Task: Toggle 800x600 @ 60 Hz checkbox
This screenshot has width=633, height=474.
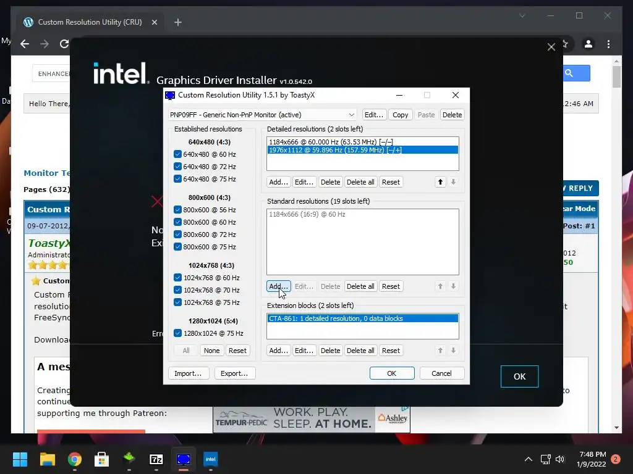Action: click(177, 222)
